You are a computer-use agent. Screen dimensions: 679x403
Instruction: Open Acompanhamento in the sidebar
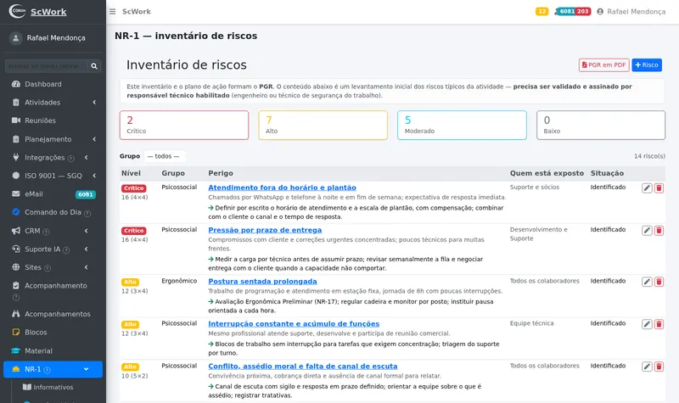click(53, 290)
